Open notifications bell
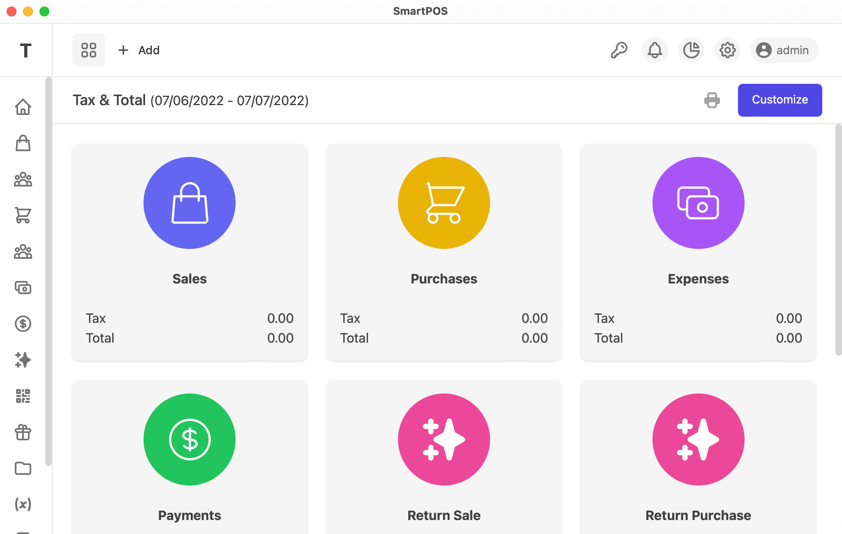 point(655,50)
